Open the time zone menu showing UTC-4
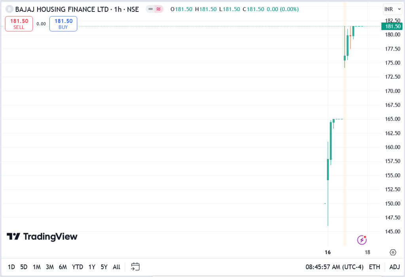 334,267
